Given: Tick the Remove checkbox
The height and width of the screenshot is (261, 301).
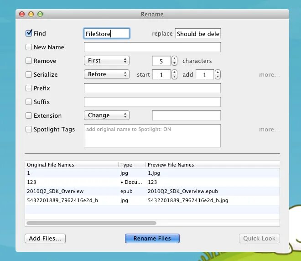Looking at the screenshot, I should pos(29,61).
